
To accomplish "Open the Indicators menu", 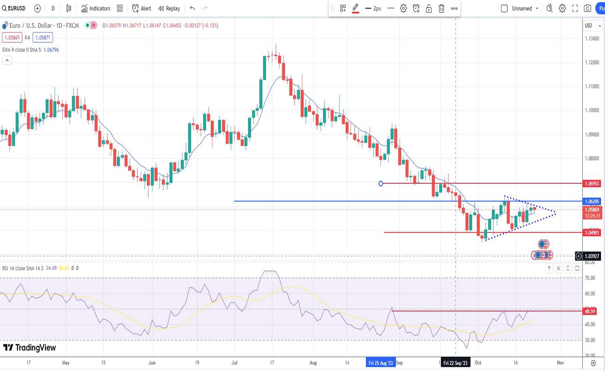I will coord(96,8).
